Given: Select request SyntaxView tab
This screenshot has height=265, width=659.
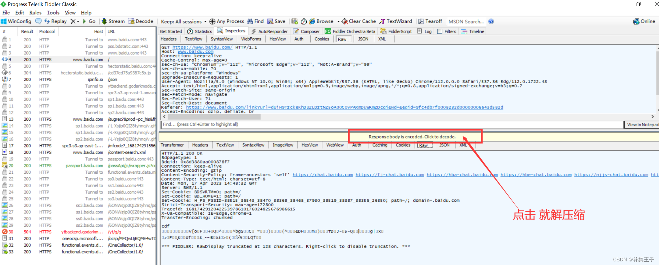Looking at the screenshot, I should click(x=222, y=39).
